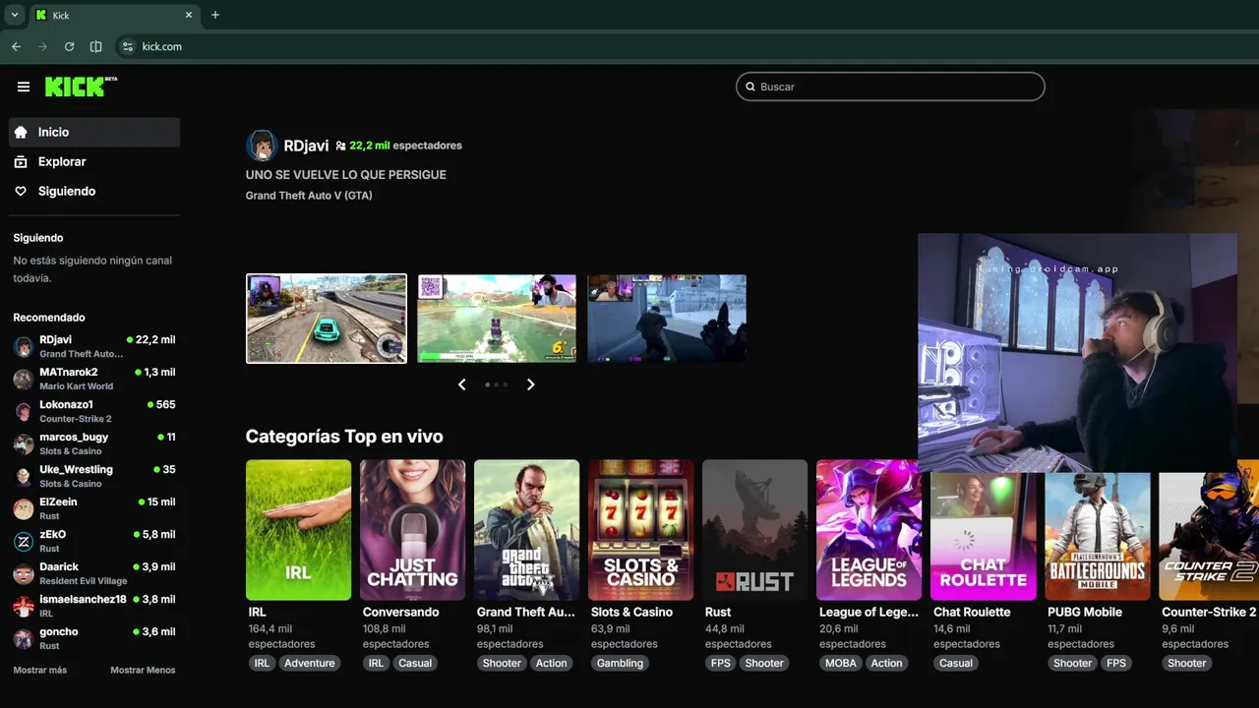Open the Rust category card
This screenshot has height=708, width=1259.
[754, 530]
